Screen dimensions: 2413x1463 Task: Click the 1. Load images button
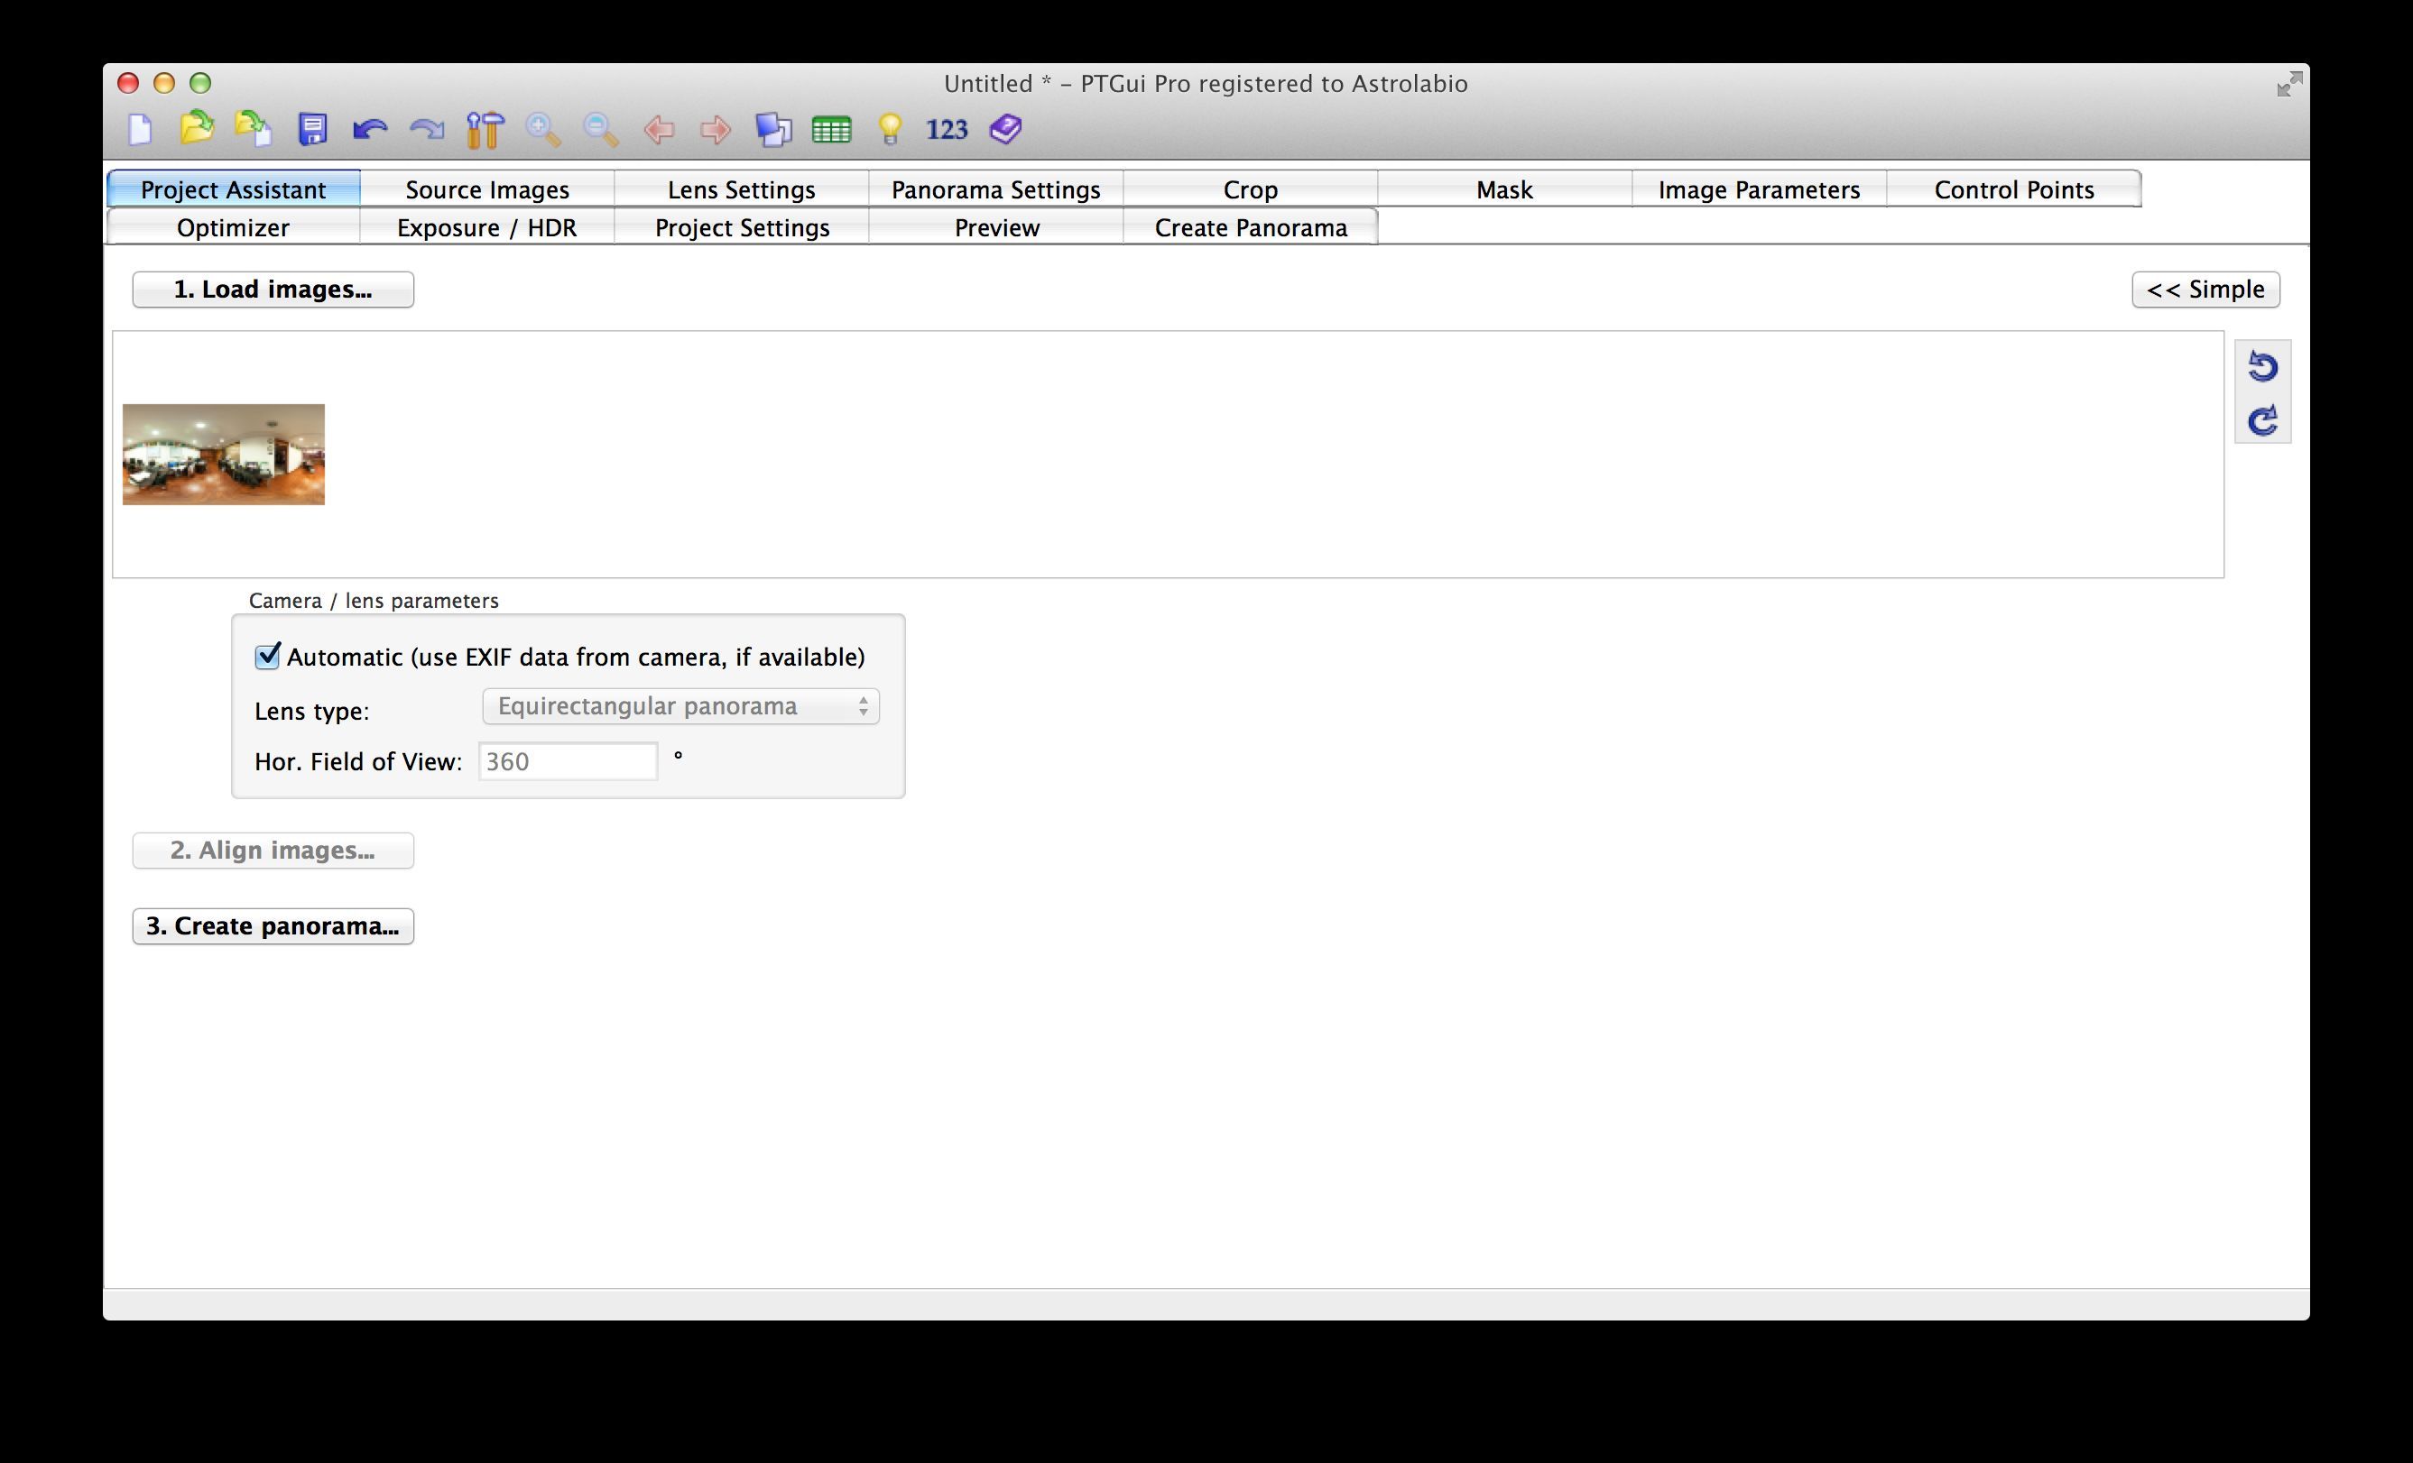tap(273, 290)
